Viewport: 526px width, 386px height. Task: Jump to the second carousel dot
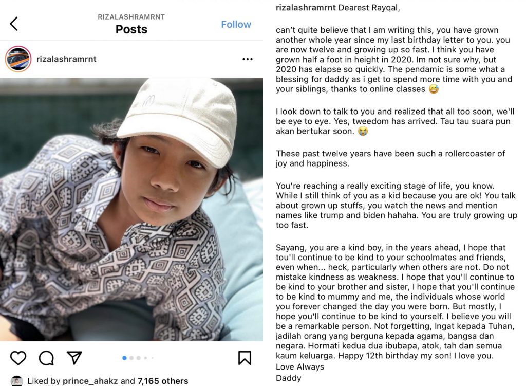132,358
